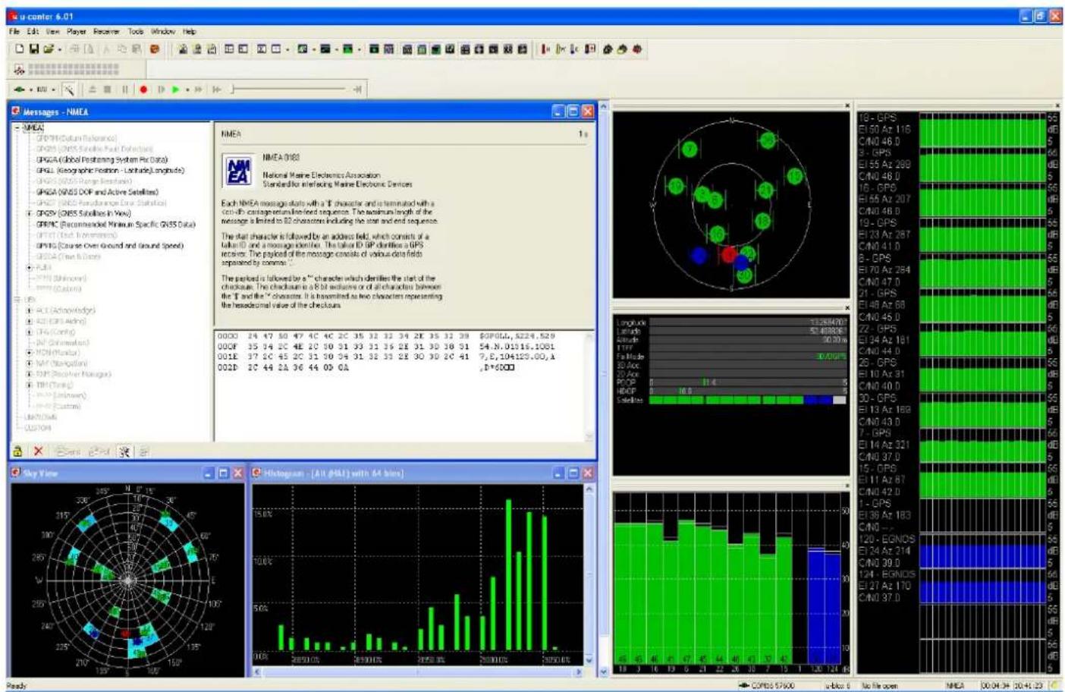Open the Help menu
The height and width of the screenshot is (692, 1065).
click(x=190, y=32)
